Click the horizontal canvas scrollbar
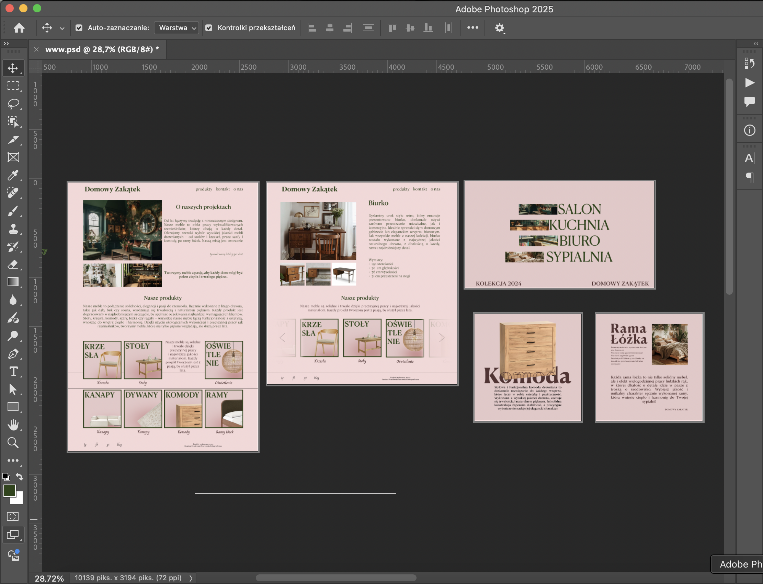The width and height of the screenshot is (763, 584). click(x=336, y=578)
